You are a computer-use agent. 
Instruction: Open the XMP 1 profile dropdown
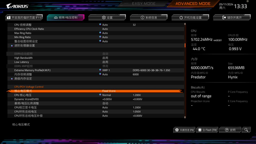[106, 70]
